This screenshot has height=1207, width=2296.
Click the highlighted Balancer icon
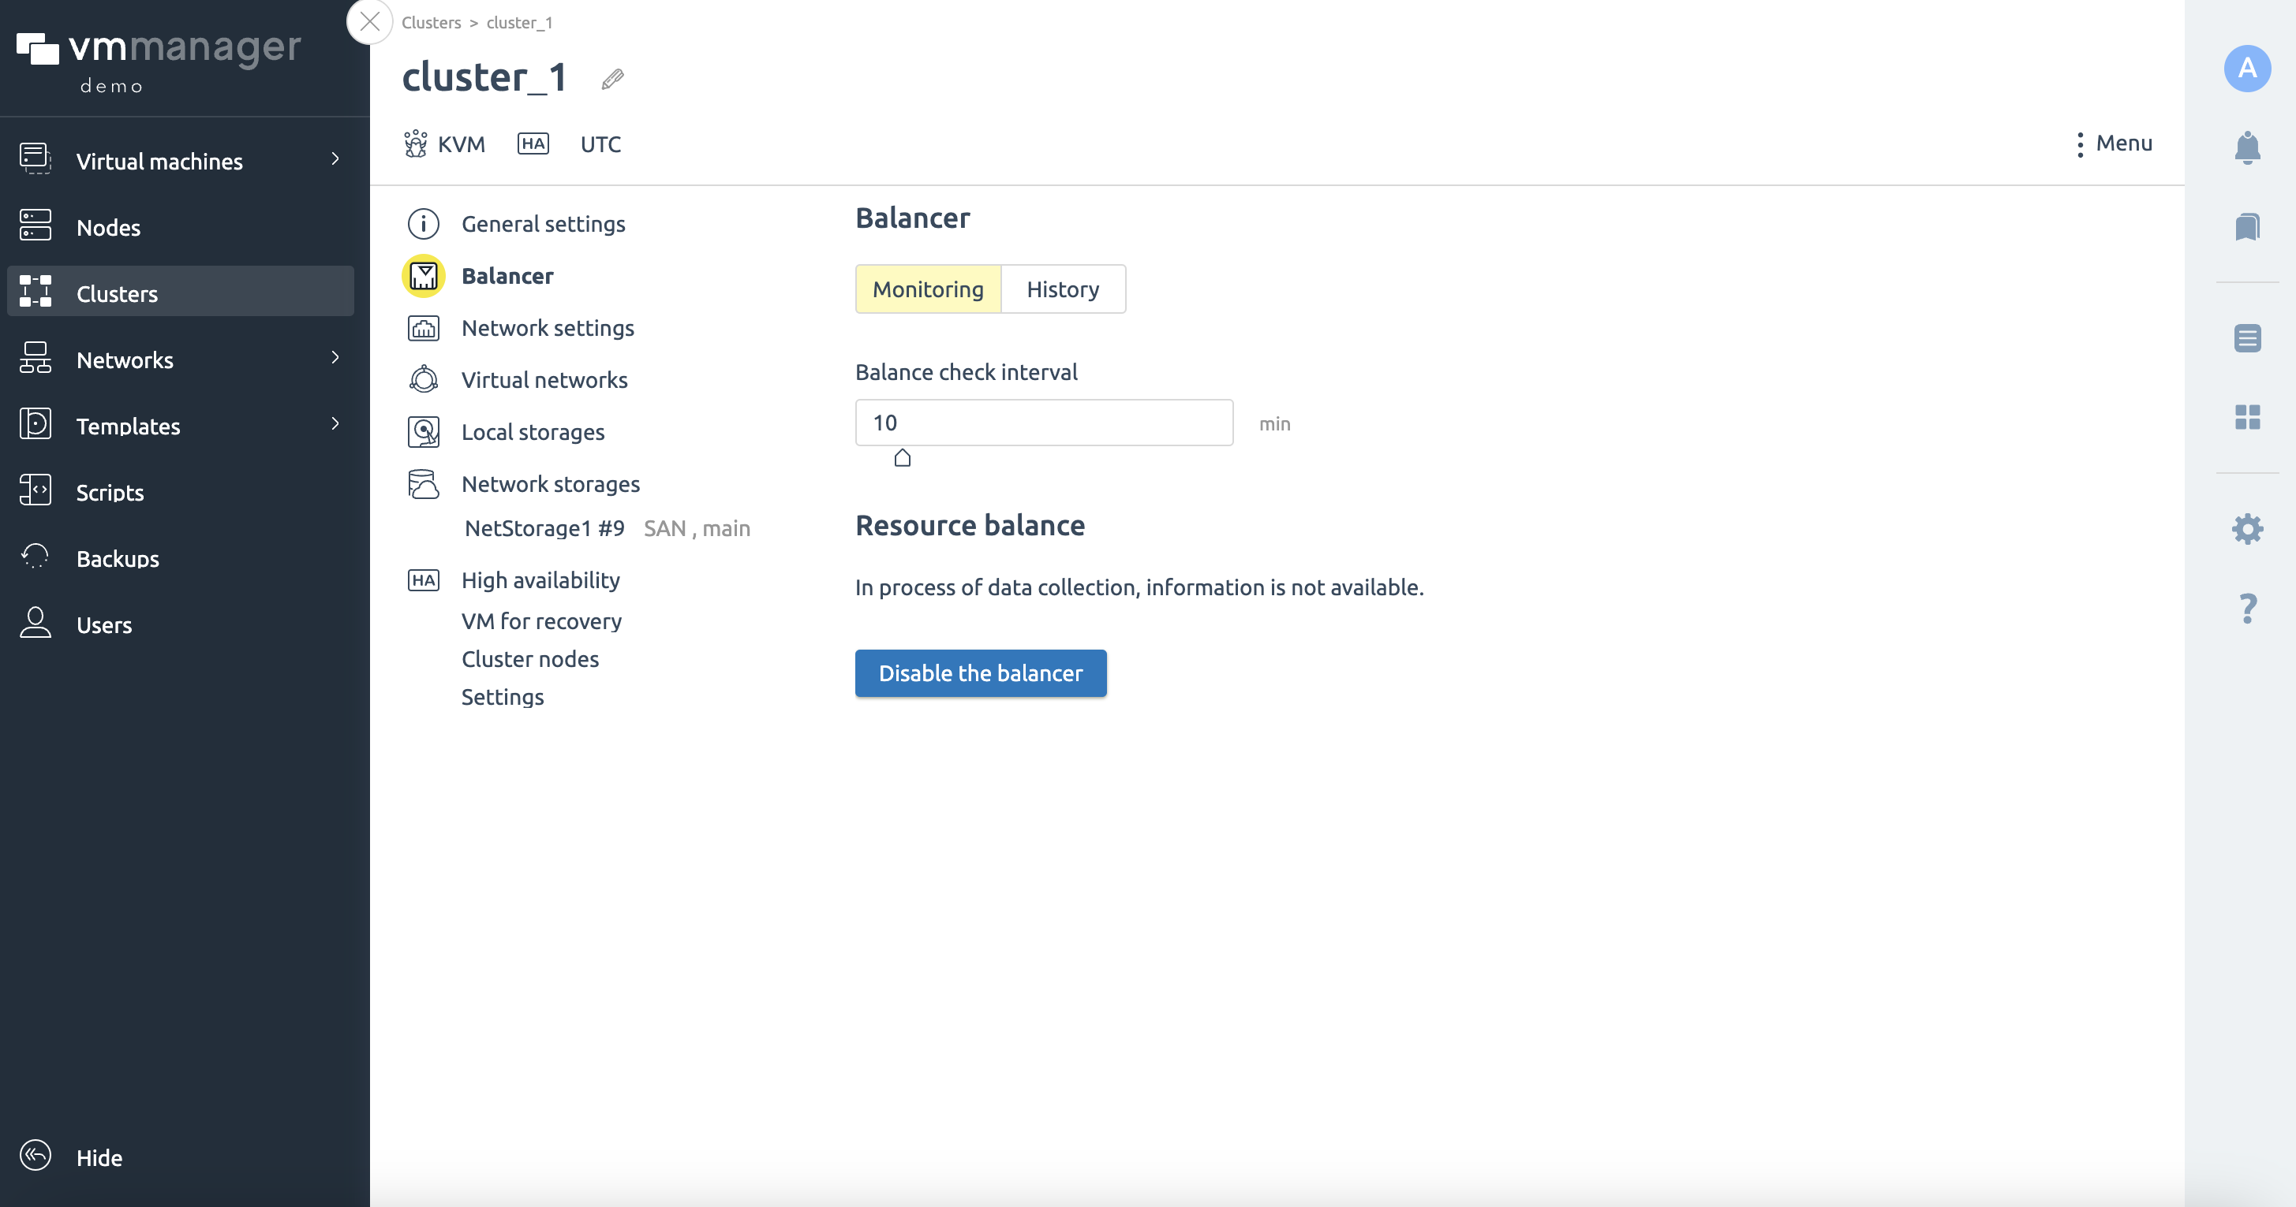click(424, 275)
